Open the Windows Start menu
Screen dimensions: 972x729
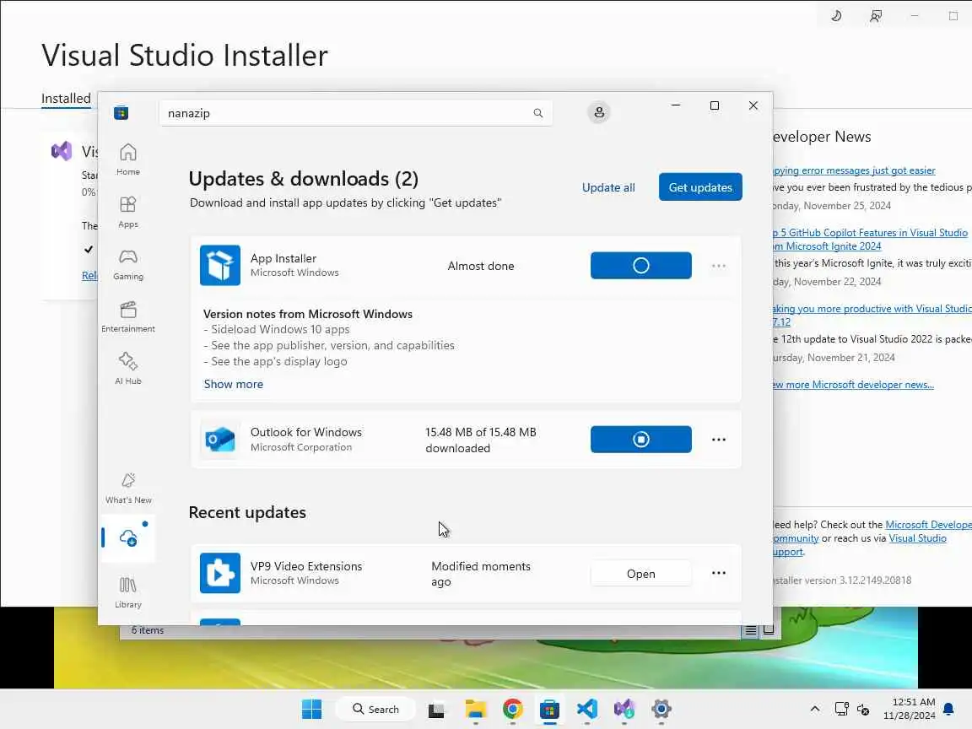311,709
